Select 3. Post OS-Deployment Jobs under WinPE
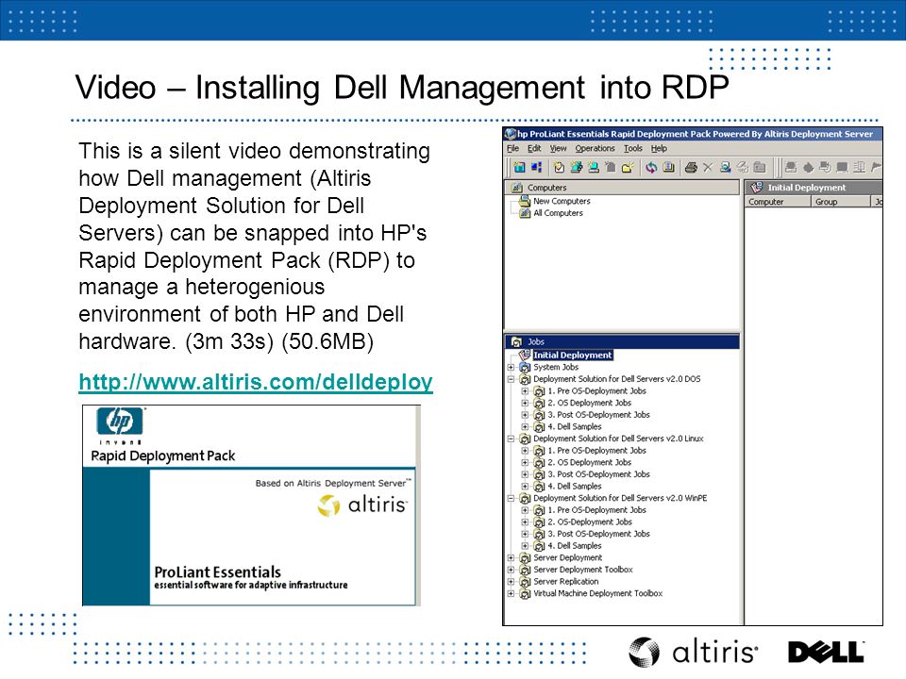Image resolution: width=906 pixels, height=679 pixels. click(x=598, y=534)
